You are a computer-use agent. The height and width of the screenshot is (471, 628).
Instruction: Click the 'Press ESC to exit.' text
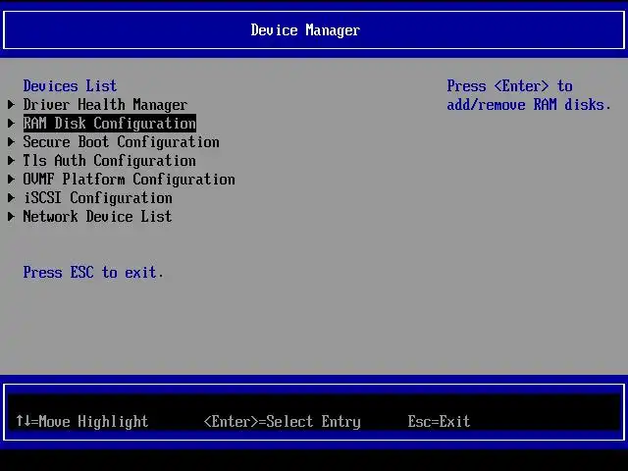click(x=93, y=273)
